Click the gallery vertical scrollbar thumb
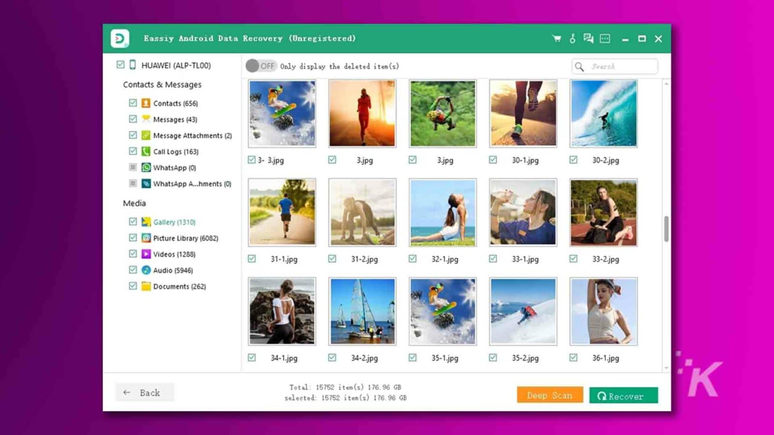 [x=666, y=228]
